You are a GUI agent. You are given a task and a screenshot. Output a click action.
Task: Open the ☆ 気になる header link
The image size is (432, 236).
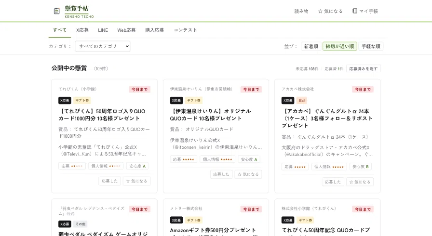tap(330, 11)
